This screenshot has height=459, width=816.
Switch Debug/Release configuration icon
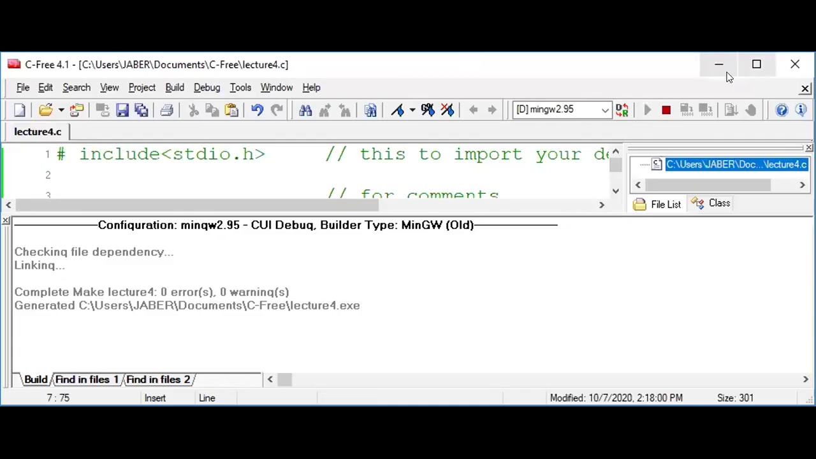coord(622,110)
